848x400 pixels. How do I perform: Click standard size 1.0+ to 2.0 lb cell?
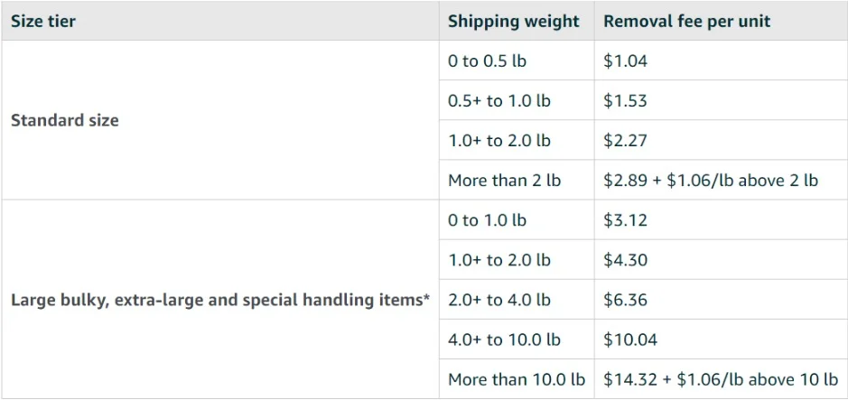tap(499, 141)
